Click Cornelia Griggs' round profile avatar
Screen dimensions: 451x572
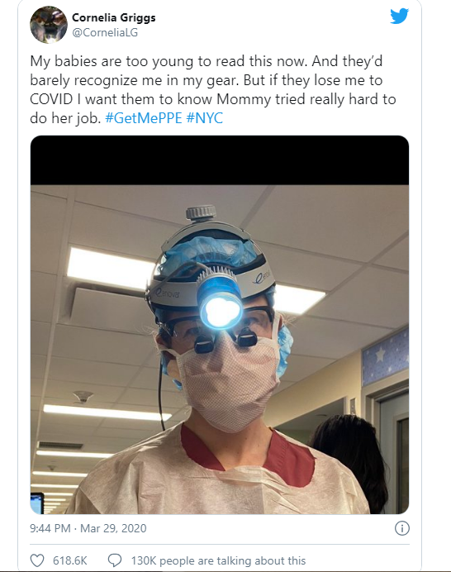pos(49,25)
